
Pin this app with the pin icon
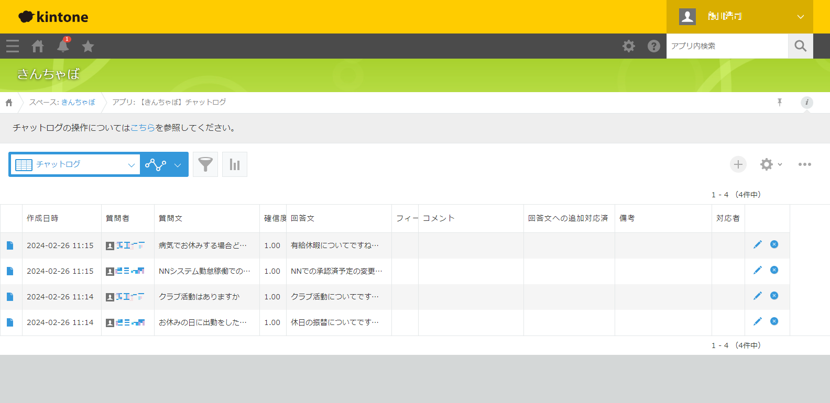[780, 102]
